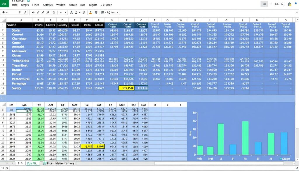Open the line style dropdown chevron
299x171 pixels.
click(x=66, y=13)
